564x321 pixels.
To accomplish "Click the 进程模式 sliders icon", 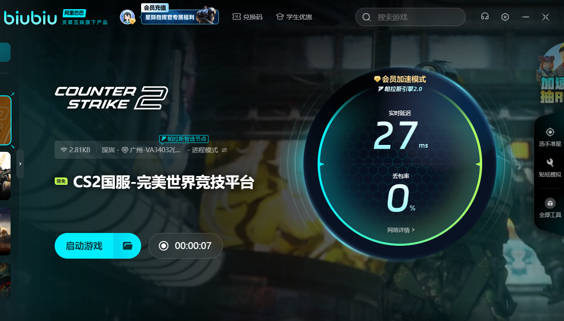I will [x=224, y=150].
